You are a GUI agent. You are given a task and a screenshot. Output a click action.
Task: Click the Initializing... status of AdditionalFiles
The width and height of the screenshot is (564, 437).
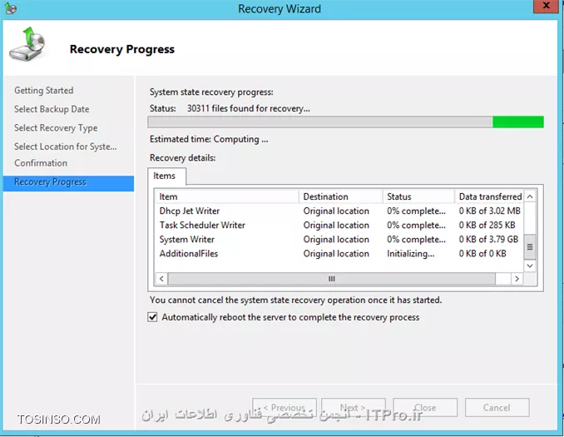(410, 253)
